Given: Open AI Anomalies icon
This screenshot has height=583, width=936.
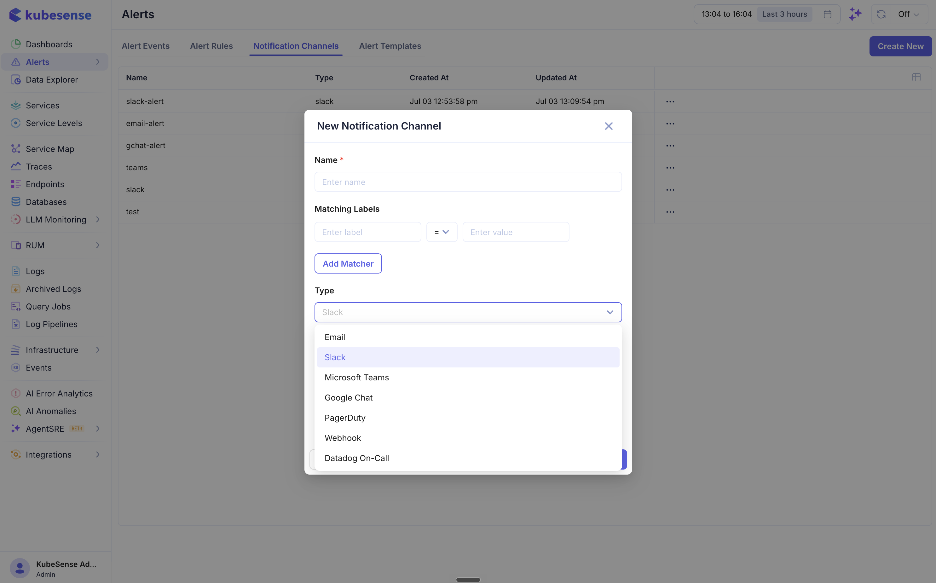Looking at the screenshot, I should (x=16, y=411).
